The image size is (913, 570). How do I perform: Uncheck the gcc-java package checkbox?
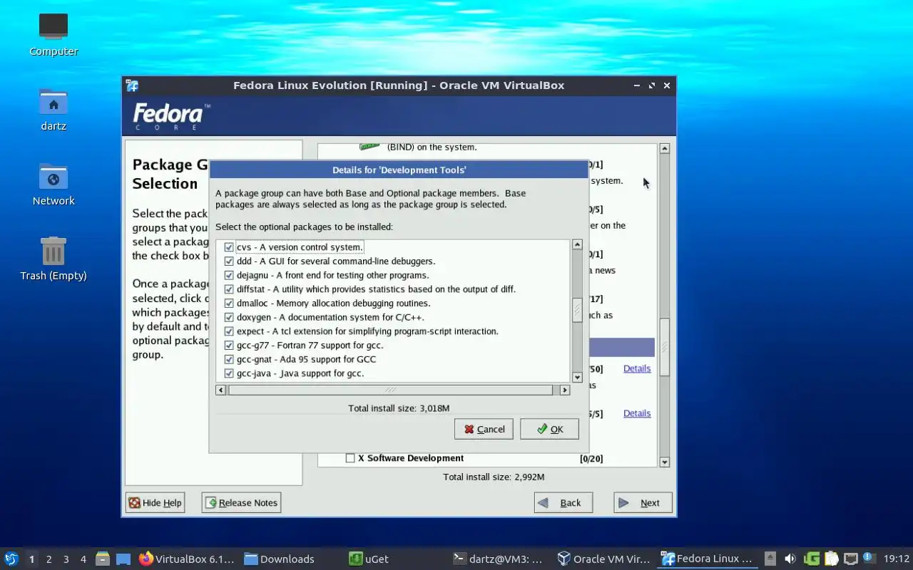point(229,373)
